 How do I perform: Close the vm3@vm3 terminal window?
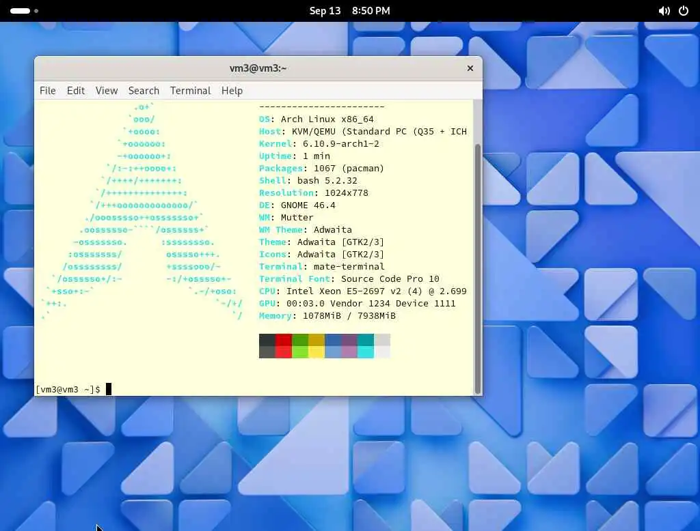(470, 68)
